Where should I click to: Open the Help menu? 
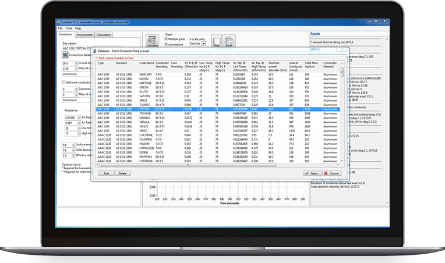78,29
